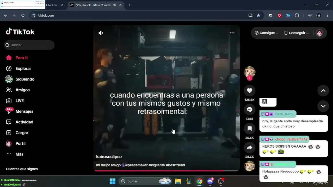Select the TikTok - Make Your Day tab

point(92,5)
